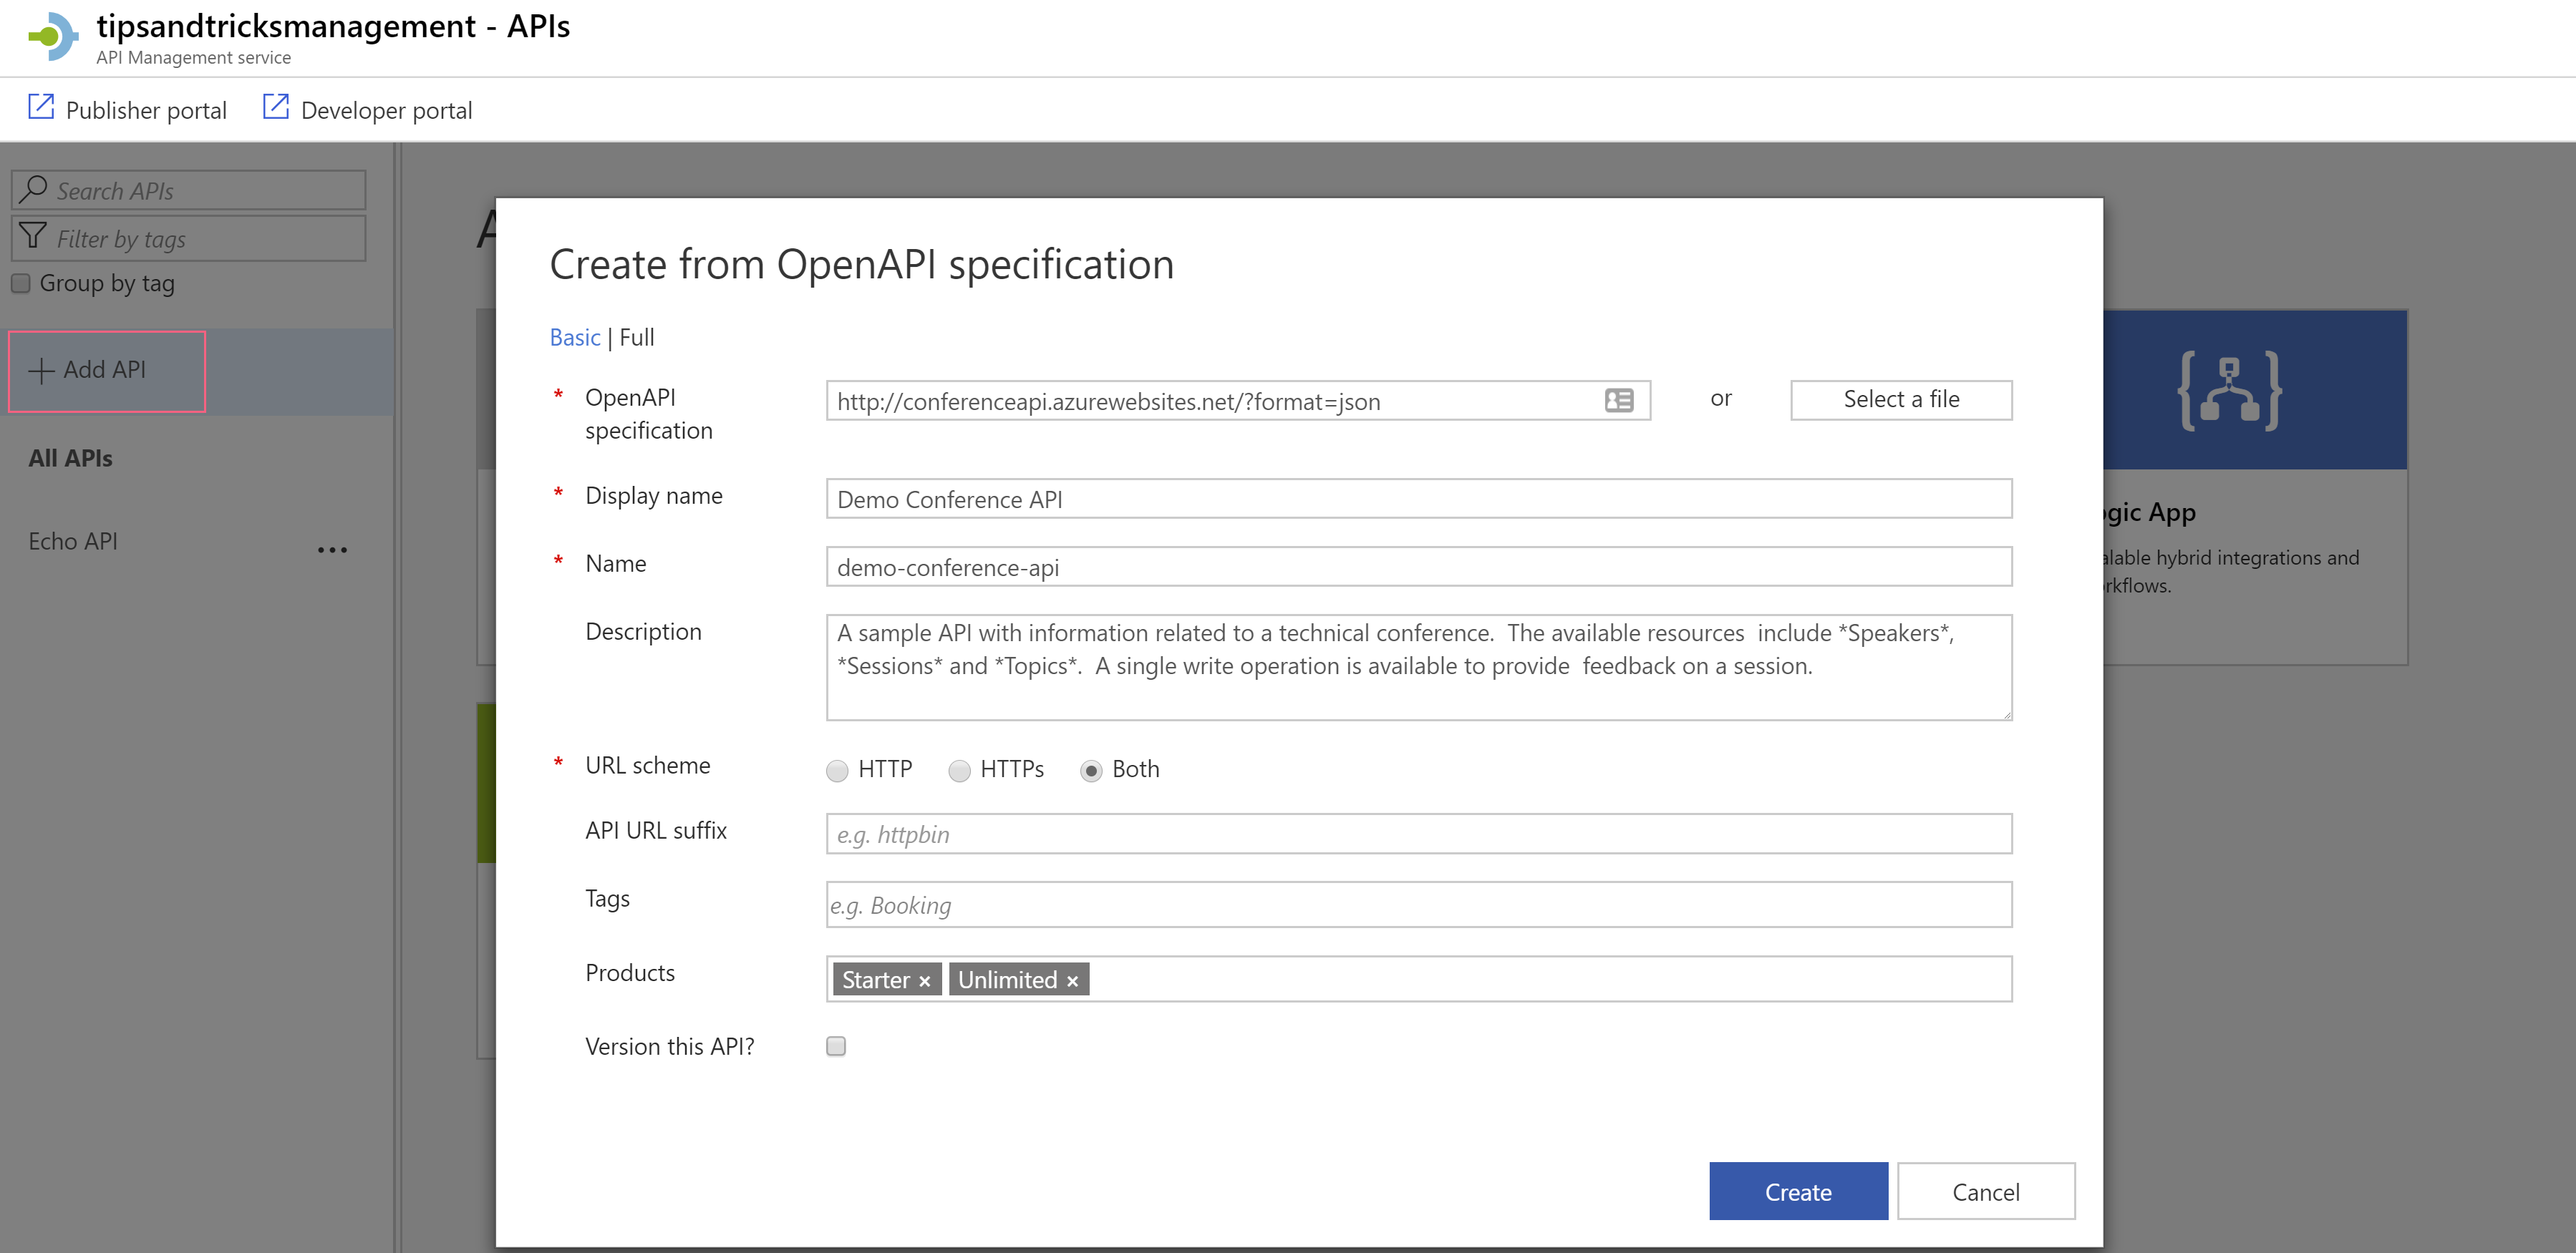Click the Description text area
This screenshot has width=2576, height=1253.
[x=1419, y=668]
